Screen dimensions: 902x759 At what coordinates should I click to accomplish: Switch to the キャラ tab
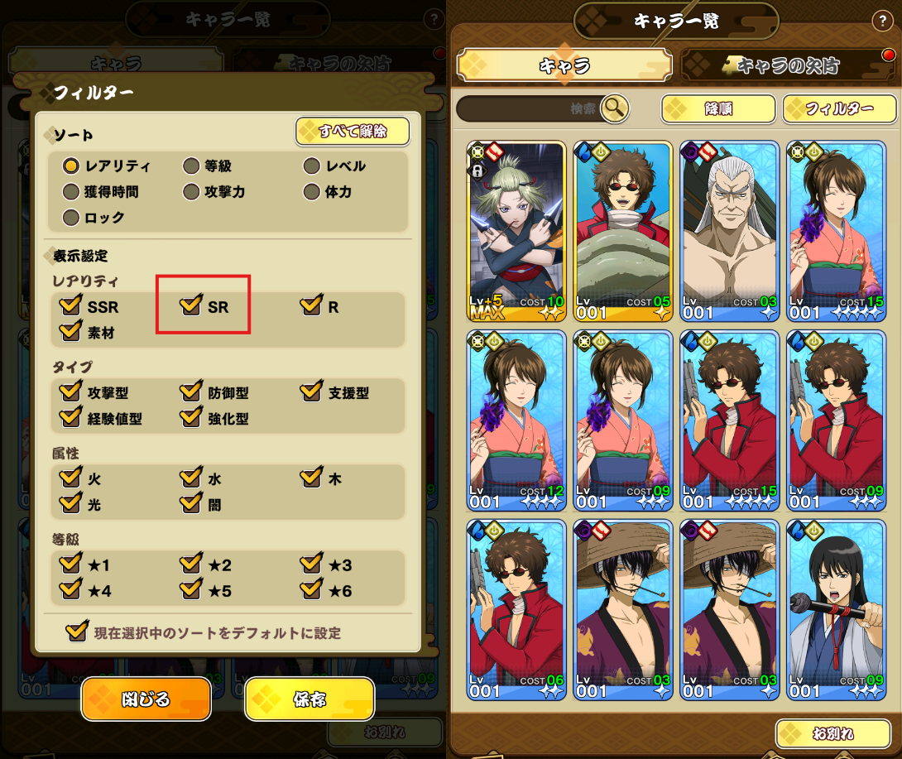(564, 65)
